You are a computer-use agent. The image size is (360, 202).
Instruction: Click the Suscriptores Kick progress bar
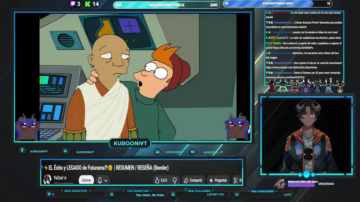click(x=278, y=3)
